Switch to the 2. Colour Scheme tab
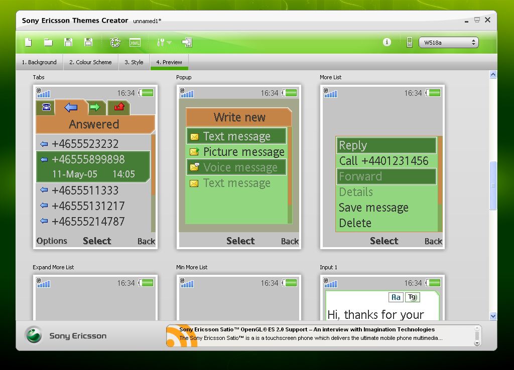The image size is (514, 370). 90,62
